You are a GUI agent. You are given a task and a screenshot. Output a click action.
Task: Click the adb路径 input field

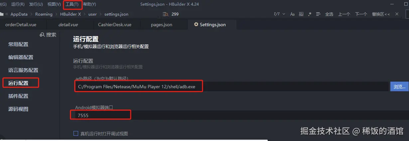[231, 87]
